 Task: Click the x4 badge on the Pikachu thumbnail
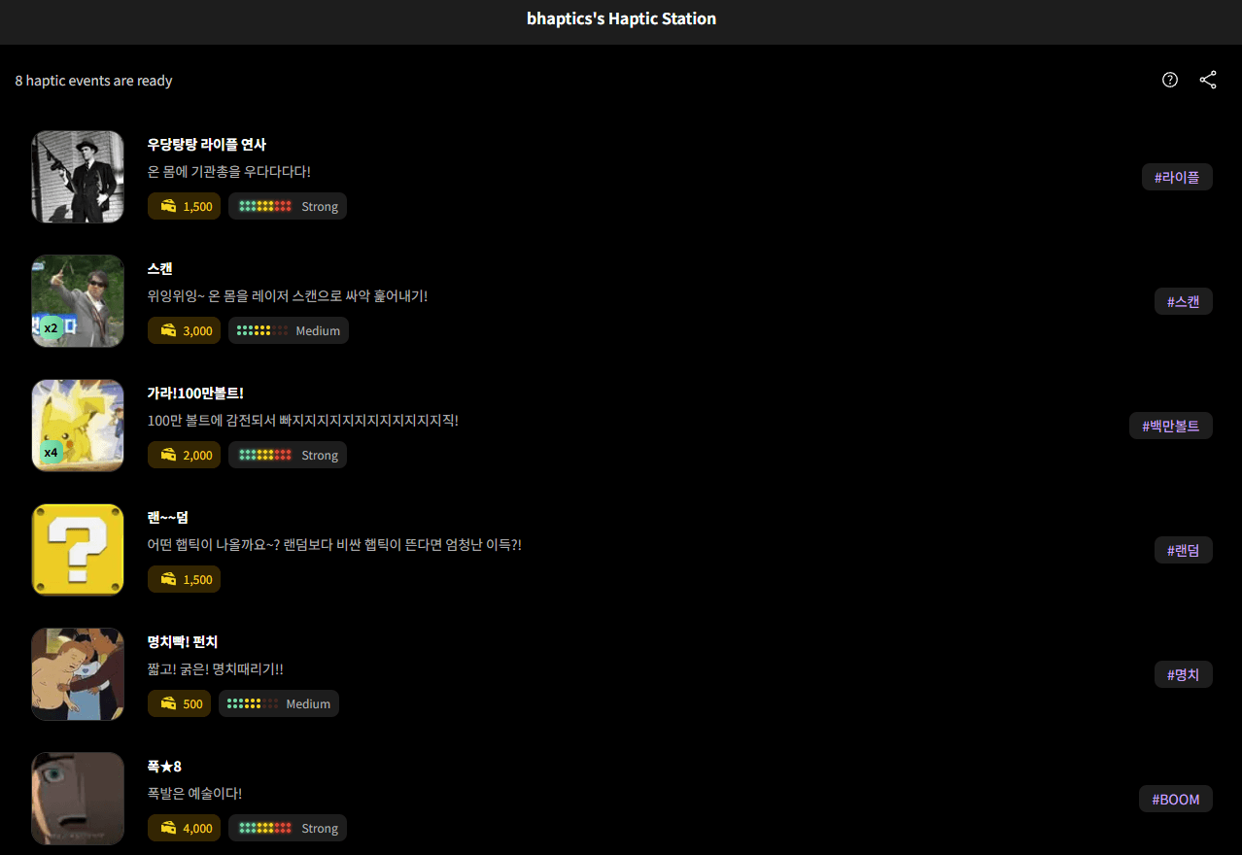[x=51, y=453]
